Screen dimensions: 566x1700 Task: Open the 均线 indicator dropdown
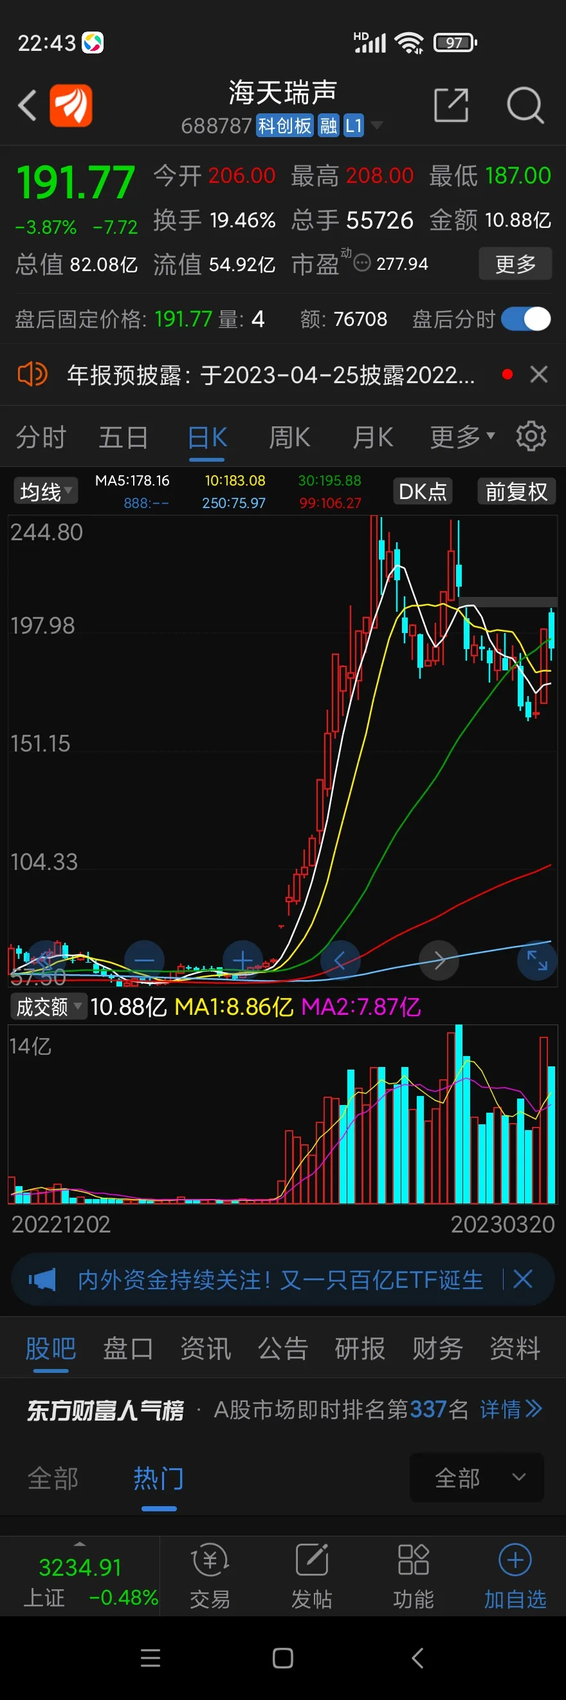45,492
